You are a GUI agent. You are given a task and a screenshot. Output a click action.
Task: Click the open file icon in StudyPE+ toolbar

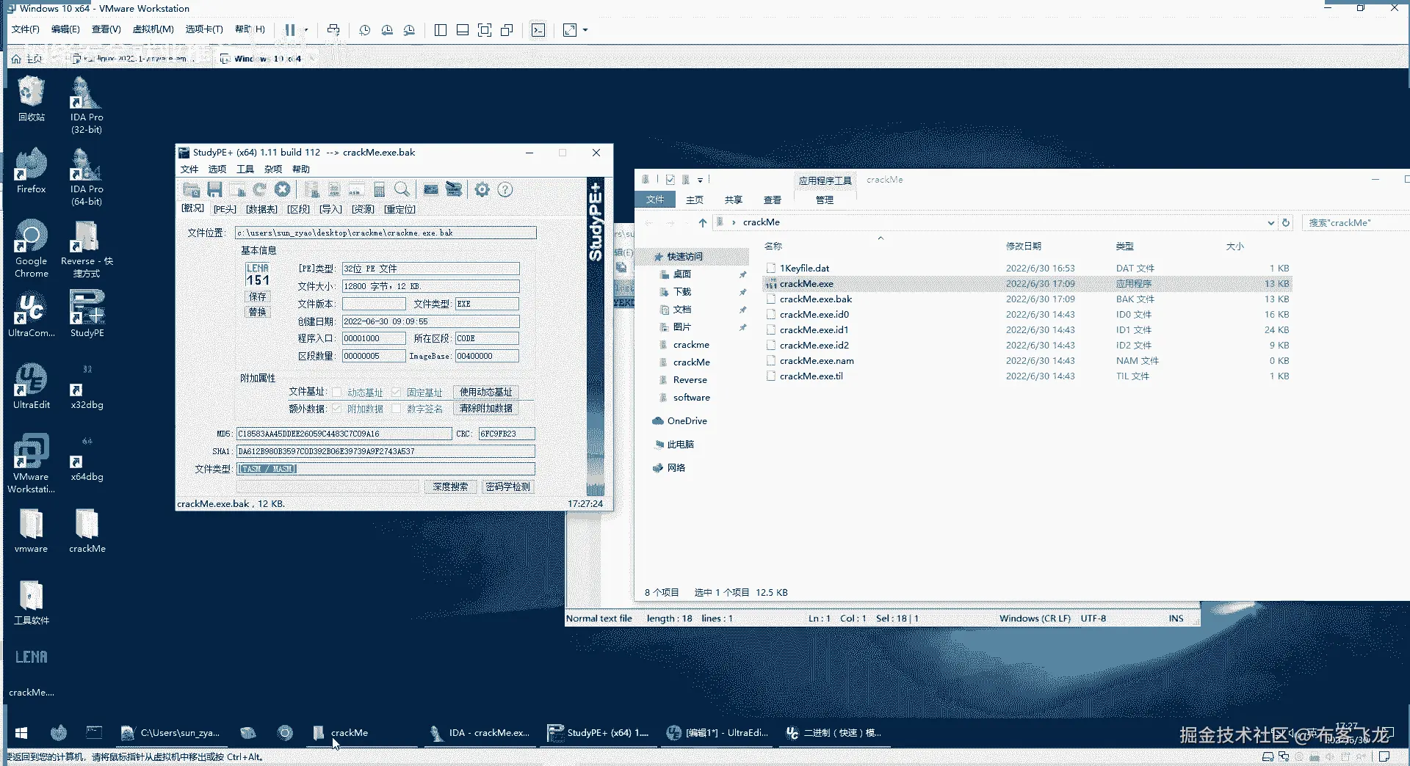tap(191, 190)
